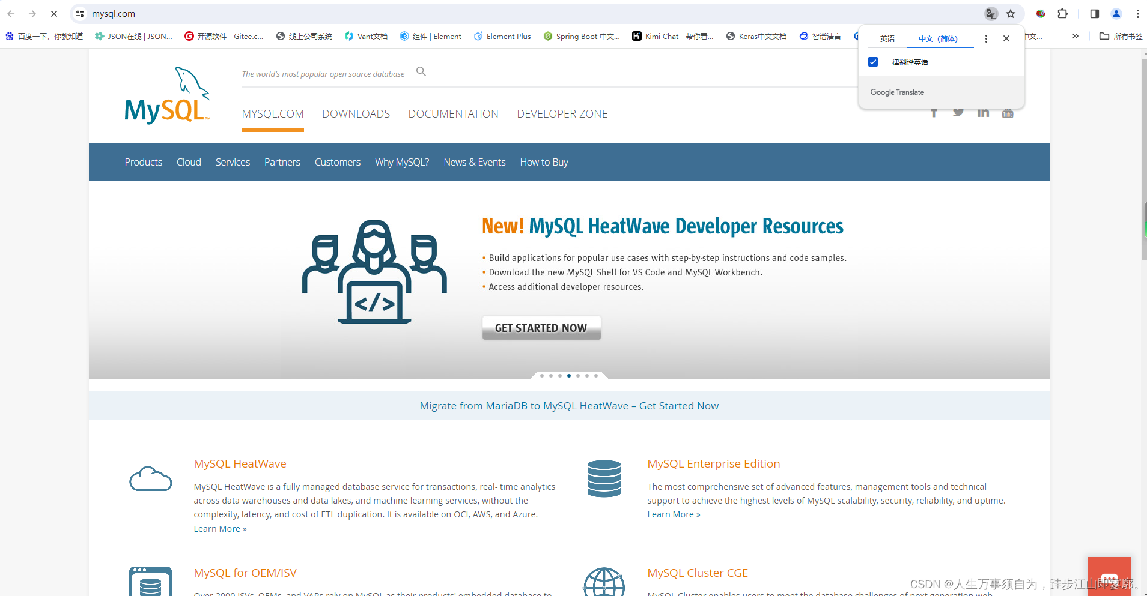The width and height of the screenshot is (1147, 596).
Task: Select the 英语 tab in translate popup
Action: coord(887,38)
